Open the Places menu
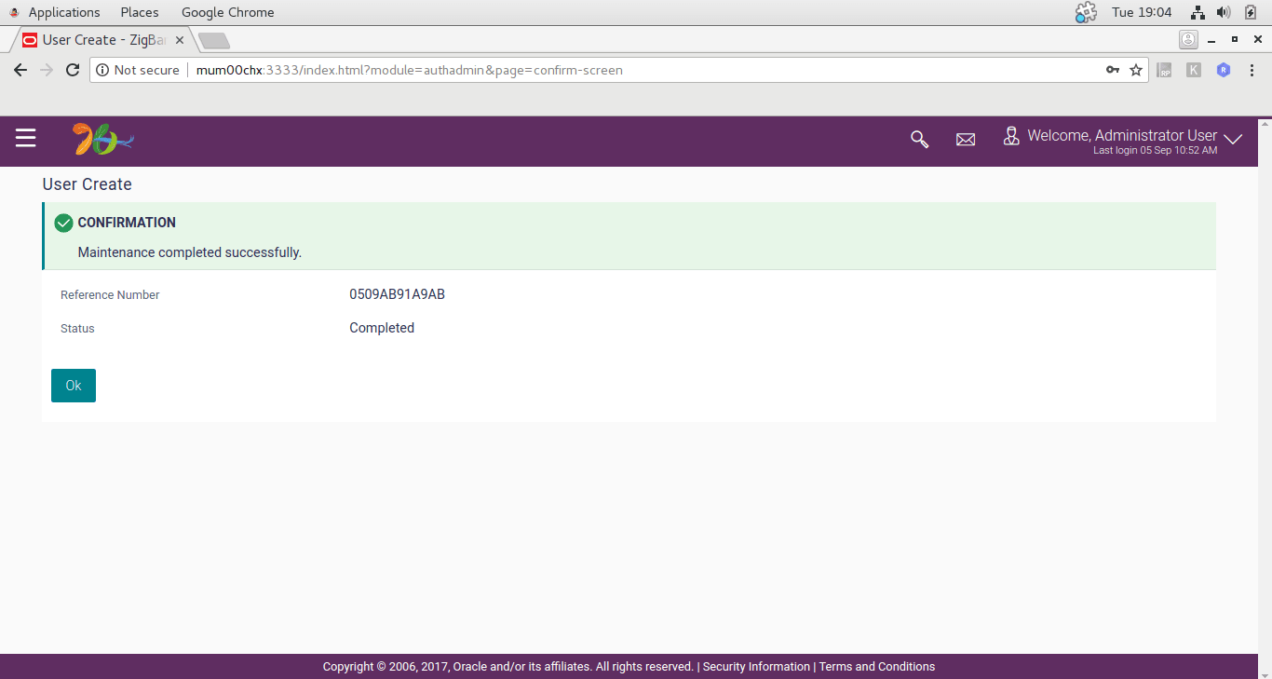Image resolution: width=1272 pixels, height=679 pixels. tap(140, 12)
